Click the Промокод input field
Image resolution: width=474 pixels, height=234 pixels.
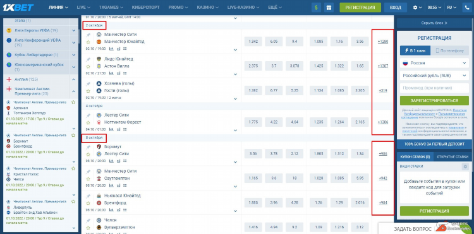point(434,88)
